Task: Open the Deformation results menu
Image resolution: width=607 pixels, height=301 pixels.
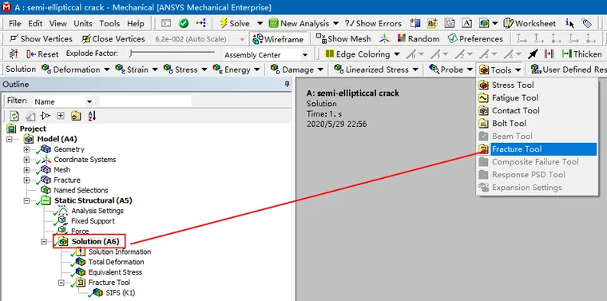Action: [x=76, y=69]
